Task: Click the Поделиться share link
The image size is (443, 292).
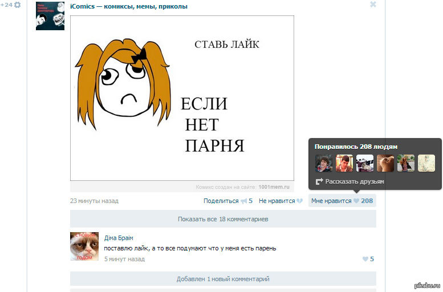Action: click(x=221, y=201)
